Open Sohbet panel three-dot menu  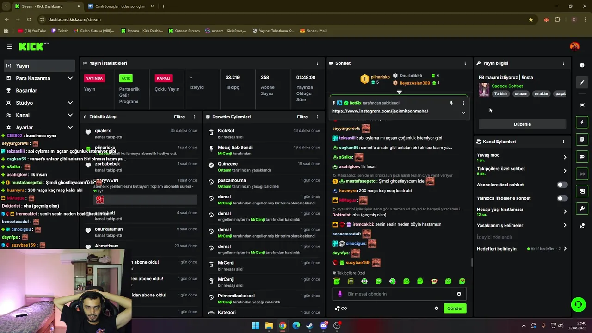pos(465,63)
